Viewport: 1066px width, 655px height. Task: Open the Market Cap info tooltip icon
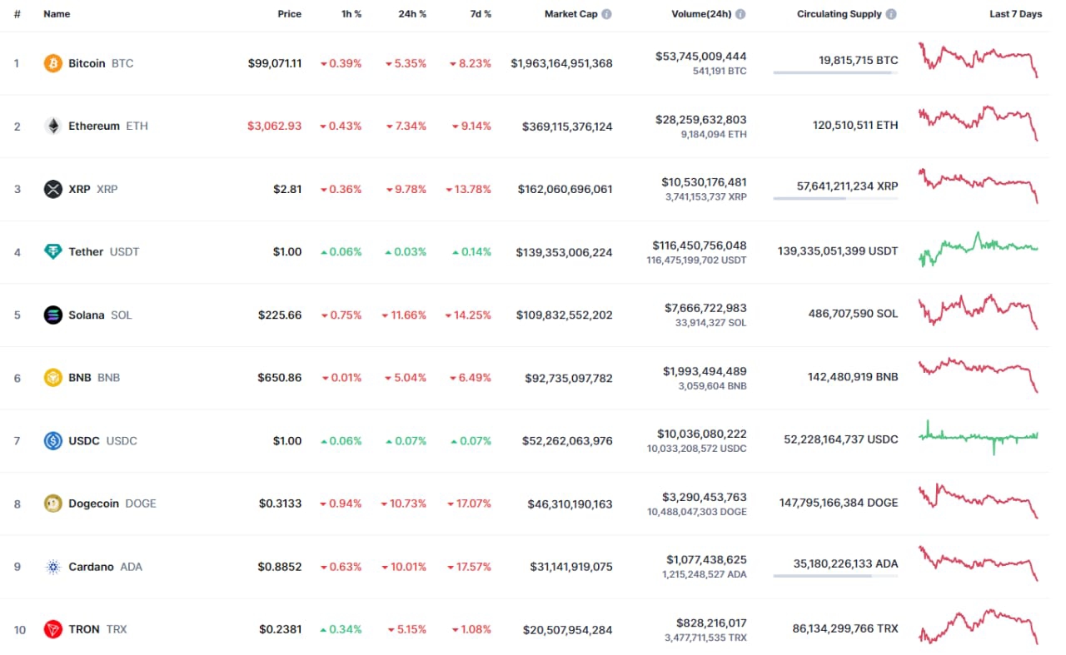606,14
